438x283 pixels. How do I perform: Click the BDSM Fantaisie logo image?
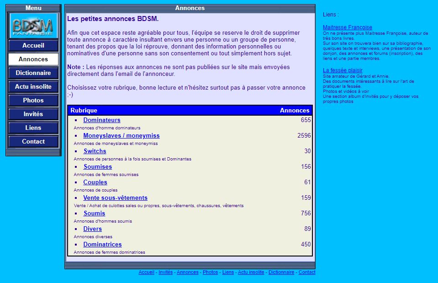point(33,26)
